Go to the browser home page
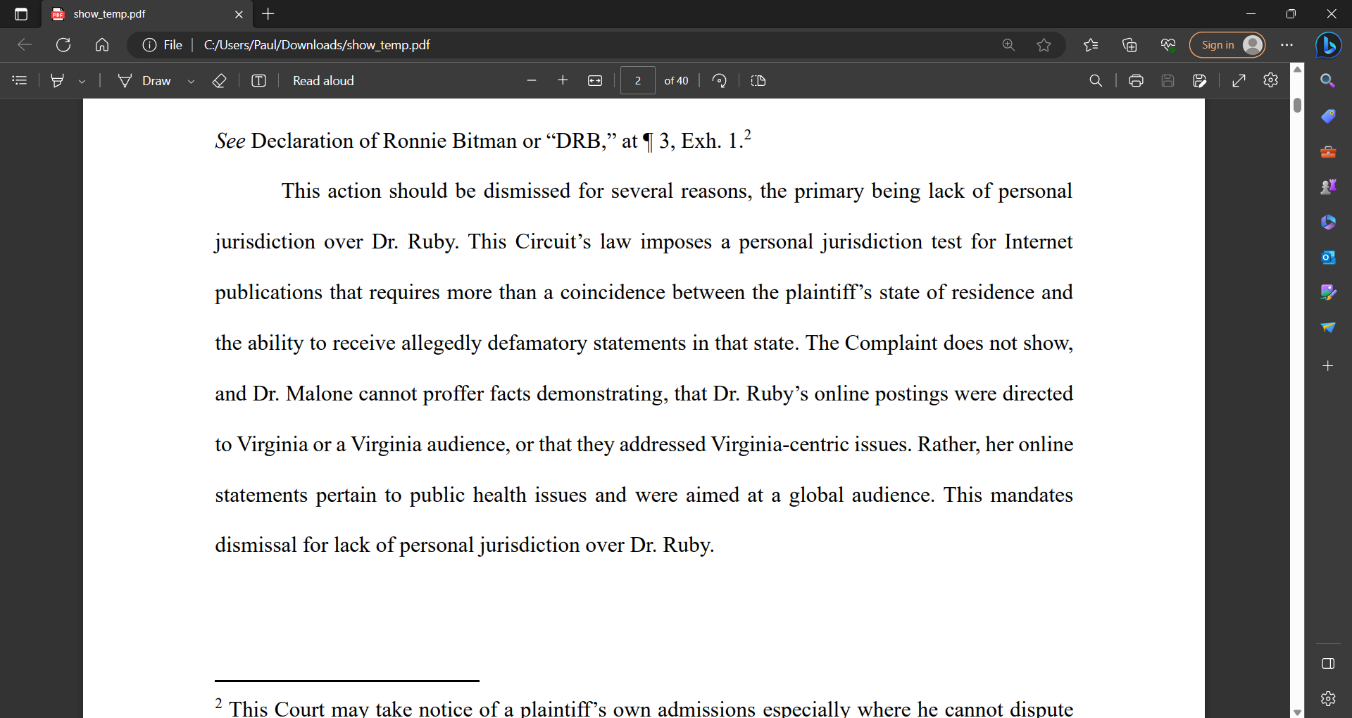The height and width of the screenshot is (718, 1352). pyautogui.click(x=102, y=45)
